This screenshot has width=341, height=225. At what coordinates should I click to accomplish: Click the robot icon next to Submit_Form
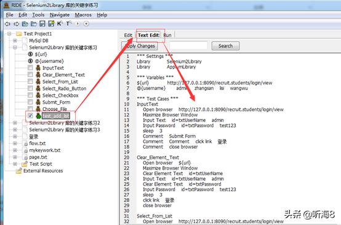click(x=38, y=102)
